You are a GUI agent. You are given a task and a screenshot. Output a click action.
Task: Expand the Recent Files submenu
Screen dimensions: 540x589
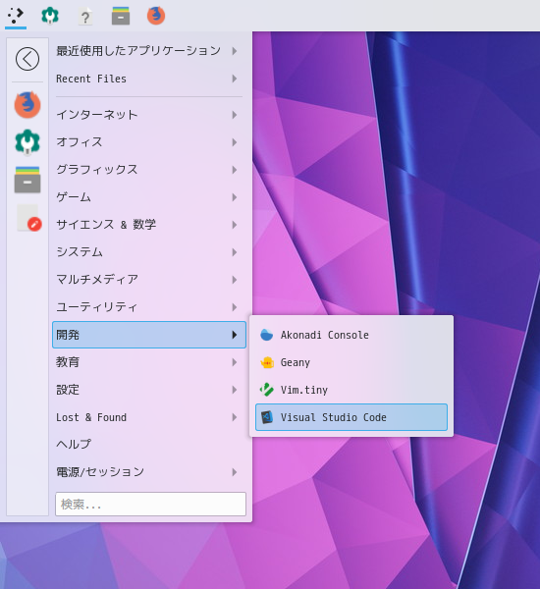[x=149, y=79]
